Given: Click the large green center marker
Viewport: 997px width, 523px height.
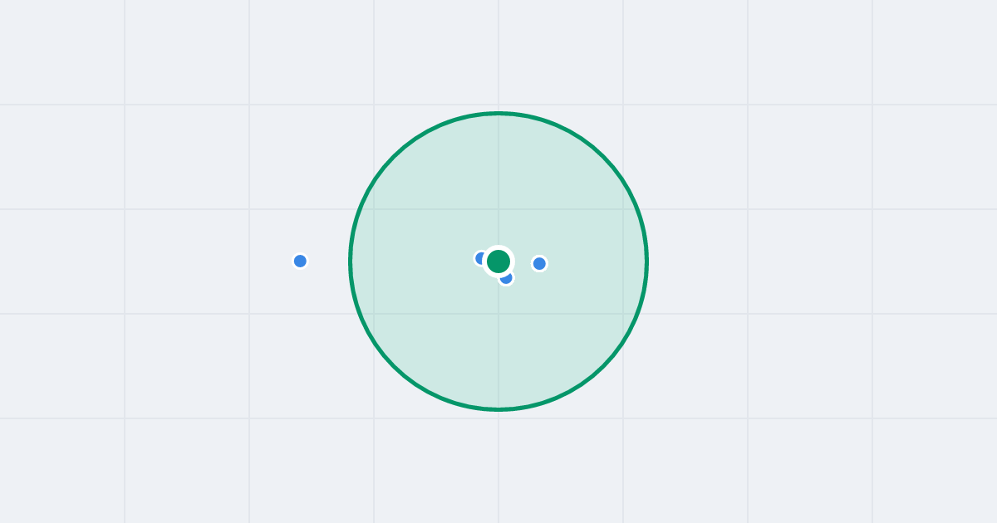Looking at the screenshot, I should pos(498,261).
